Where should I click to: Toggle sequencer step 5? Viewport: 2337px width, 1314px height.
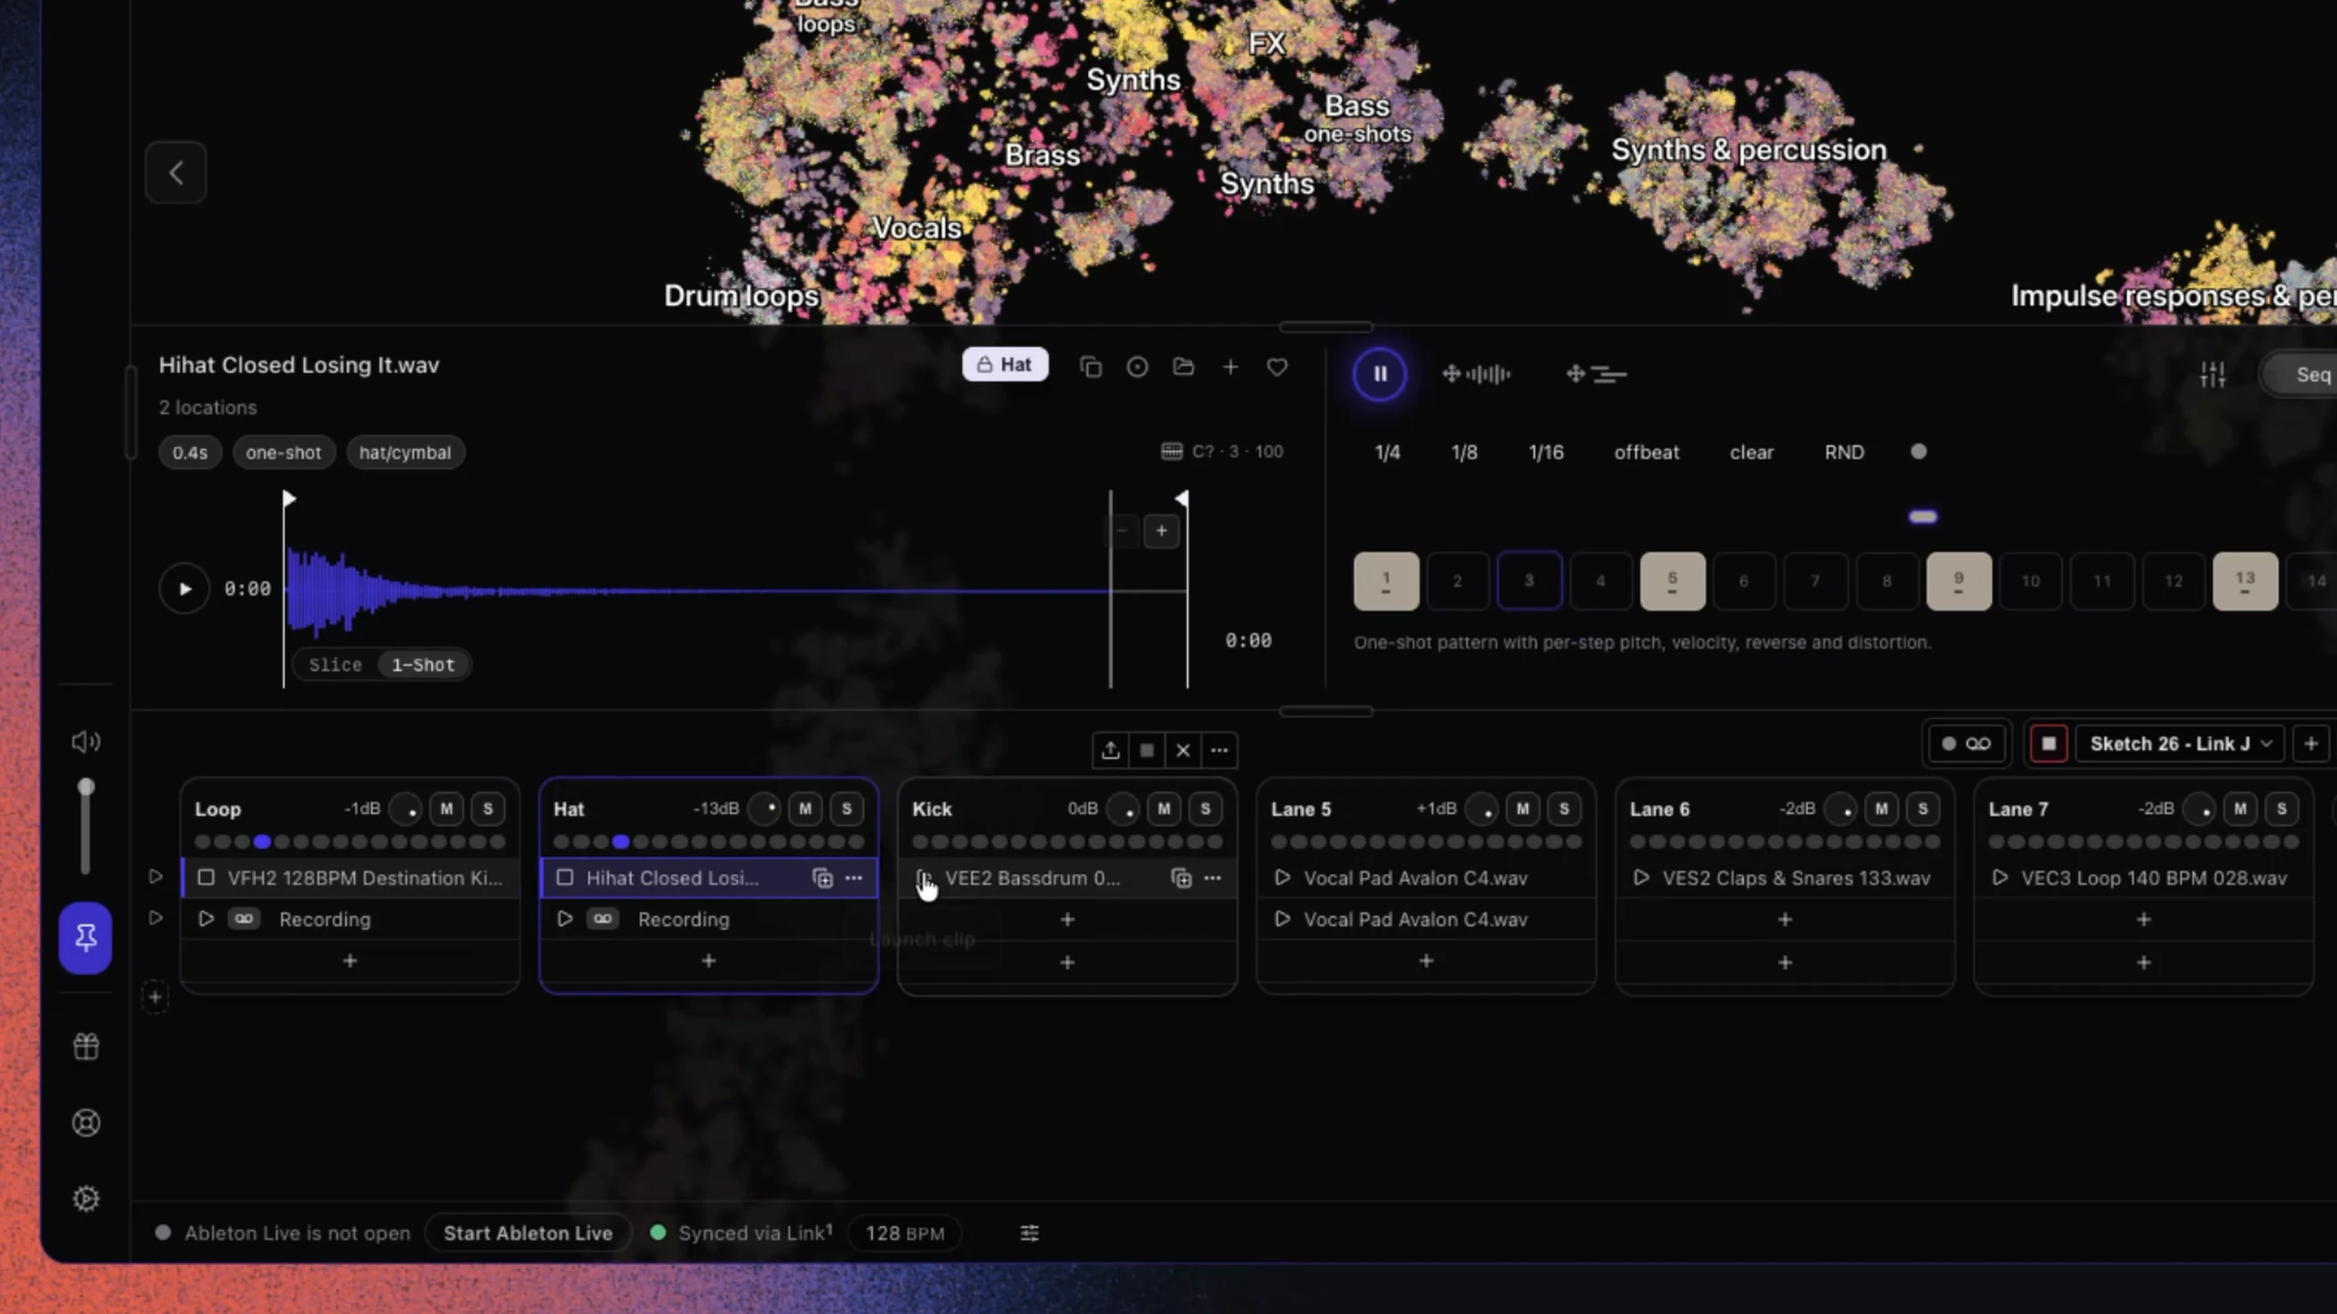pos(1672,580)
